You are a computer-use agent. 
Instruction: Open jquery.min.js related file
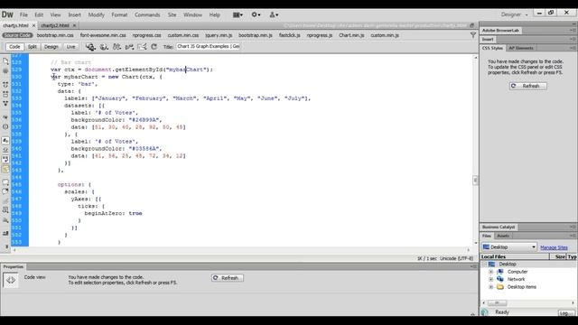pos(219,35)
